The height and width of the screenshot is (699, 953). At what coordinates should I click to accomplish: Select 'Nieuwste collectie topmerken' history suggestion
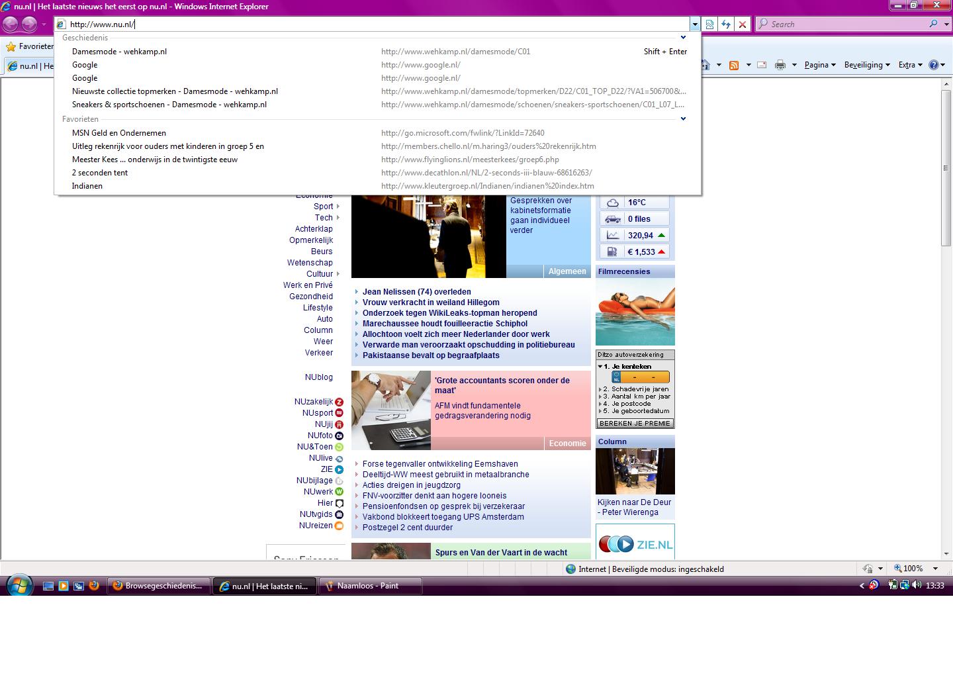point(378,91)
